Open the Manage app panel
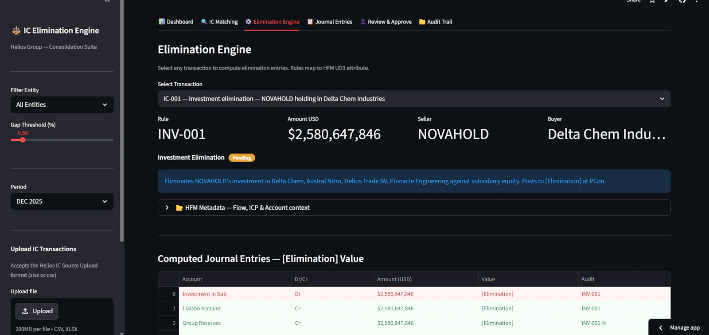709x335 pixels. pos(679,327)
